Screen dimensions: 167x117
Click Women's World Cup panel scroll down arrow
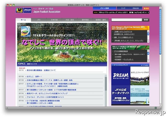[148, 42]
